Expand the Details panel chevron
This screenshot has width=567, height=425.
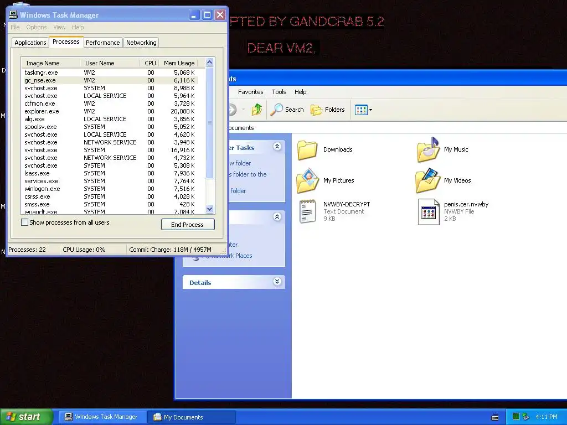click(277, 282)
